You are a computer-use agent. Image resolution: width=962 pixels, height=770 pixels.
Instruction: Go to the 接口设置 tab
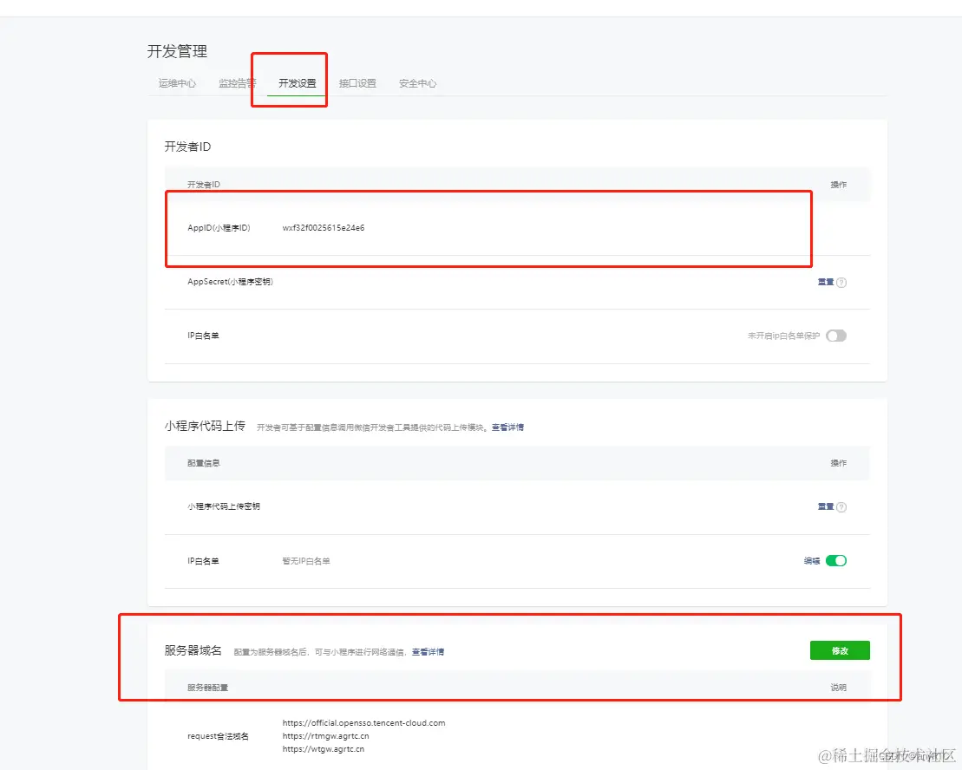[x=357, y=83]
